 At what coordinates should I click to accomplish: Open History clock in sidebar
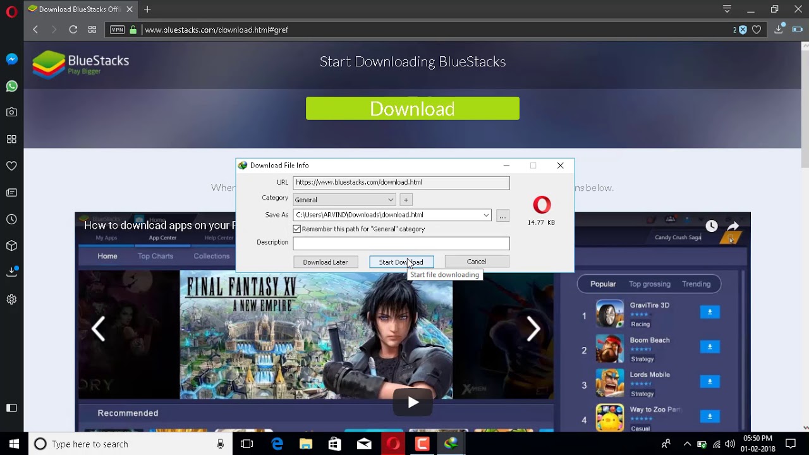coord(11,219)
